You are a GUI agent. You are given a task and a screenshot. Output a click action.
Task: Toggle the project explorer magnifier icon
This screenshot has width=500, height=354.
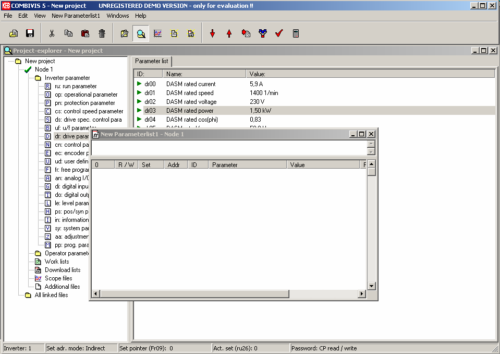click(141, 33)
